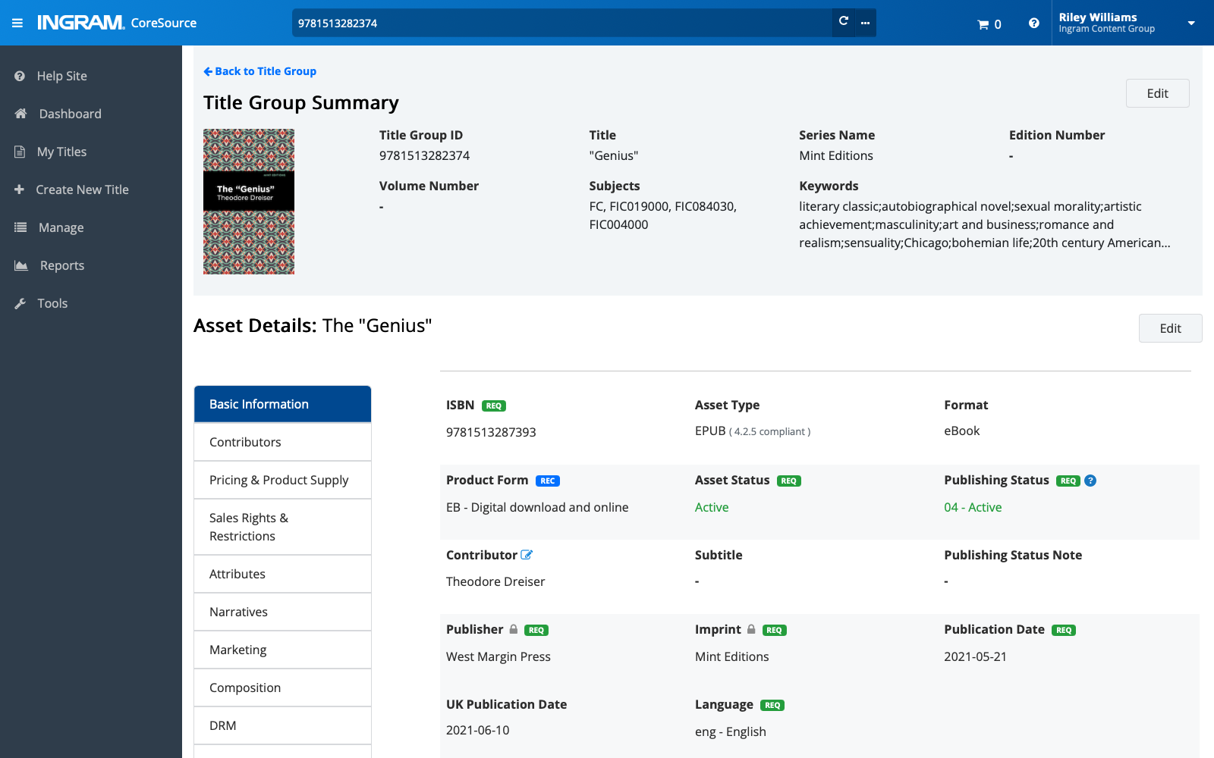Click the hamburger menu icon
The image size is (1214, 758).
click(x=17, y=23)
